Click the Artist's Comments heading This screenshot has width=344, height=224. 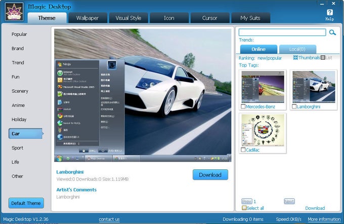[x=76, y=190]
